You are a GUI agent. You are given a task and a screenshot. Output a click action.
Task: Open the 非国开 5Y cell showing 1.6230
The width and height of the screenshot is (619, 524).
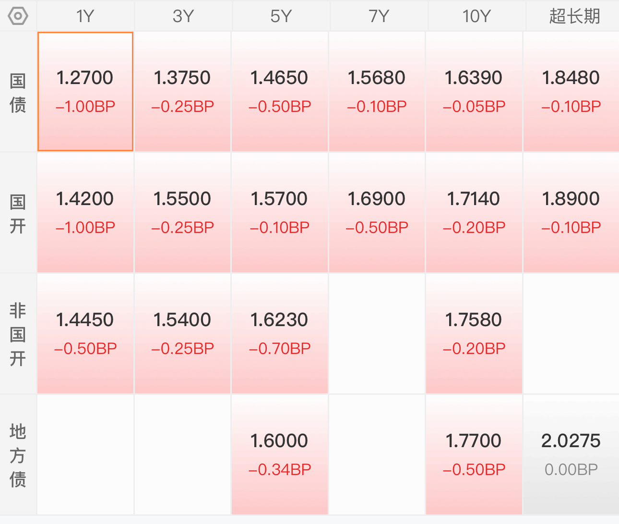(x=280, y=334)
